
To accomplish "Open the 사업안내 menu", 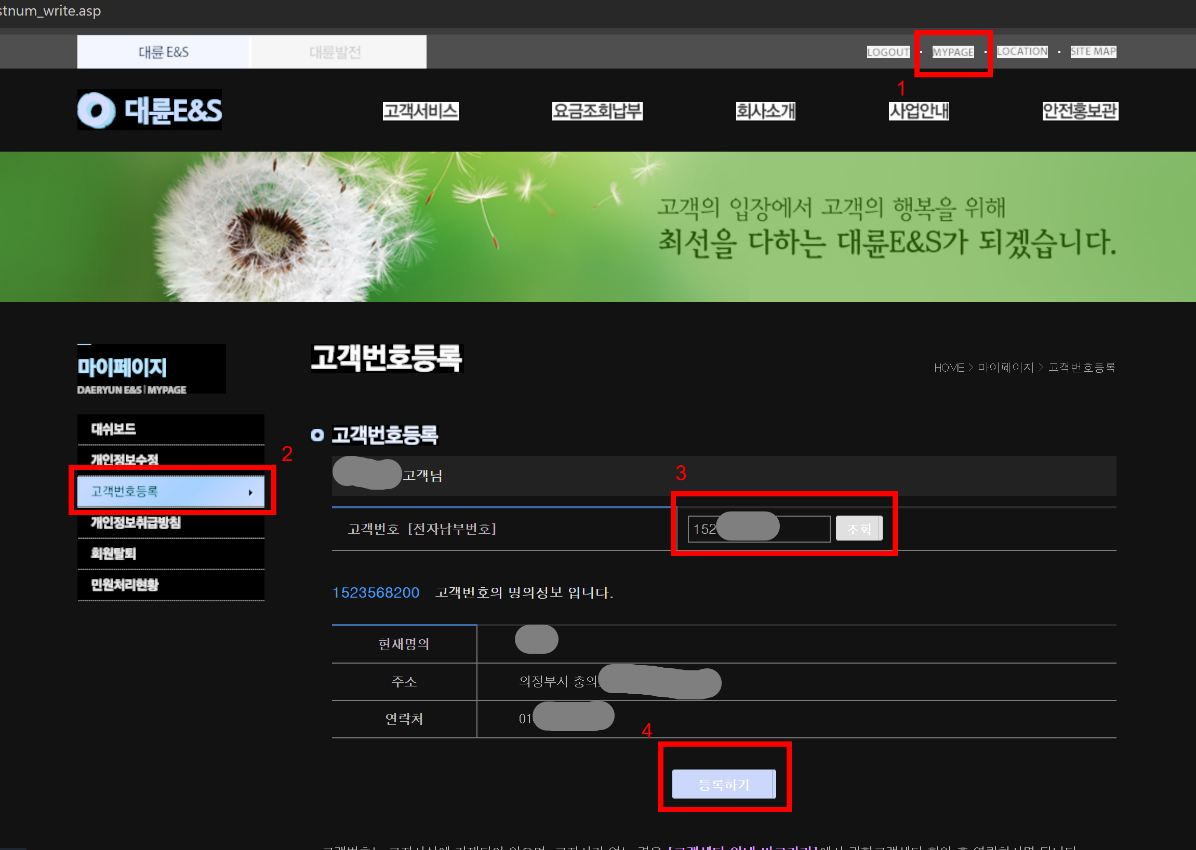I will pos(919,111).
